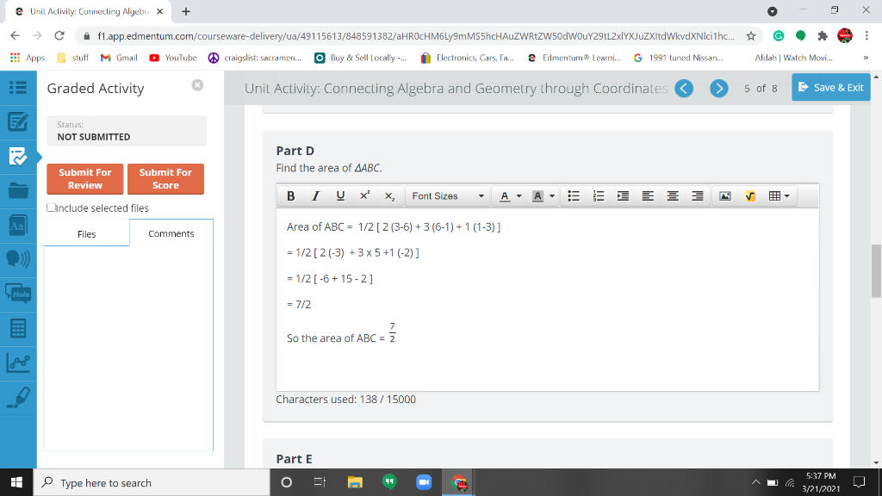882x496 pixels.
Task: Apply center alignment to the text
Action: [673, 195]
